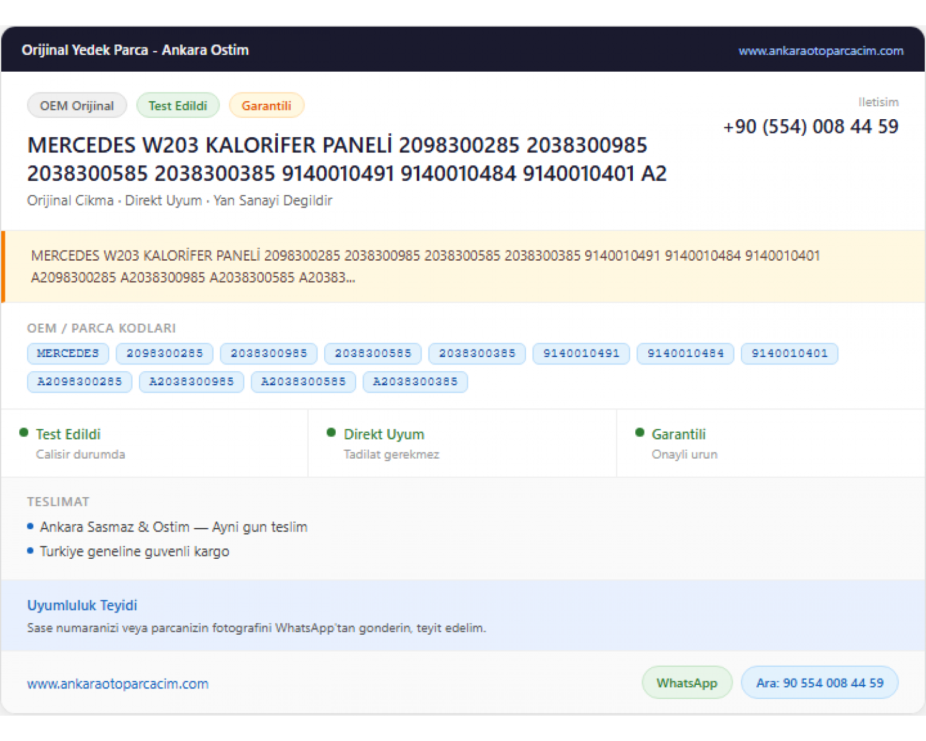Click the 9140010401 code chip

(x=790, y=353)
